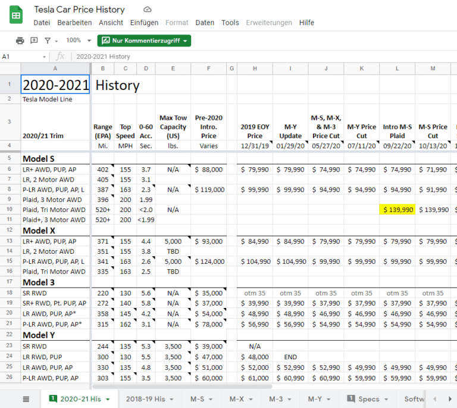Image resolution: width=457 pixels, height=408 pixels.
Task: Select column A header
Action: (x=55, y=68)
